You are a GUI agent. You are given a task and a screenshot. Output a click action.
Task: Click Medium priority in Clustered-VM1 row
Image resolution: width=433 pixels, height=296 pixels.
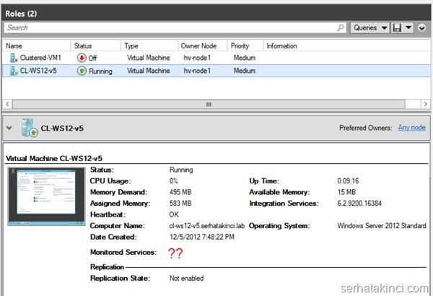(x=245, y=58)
